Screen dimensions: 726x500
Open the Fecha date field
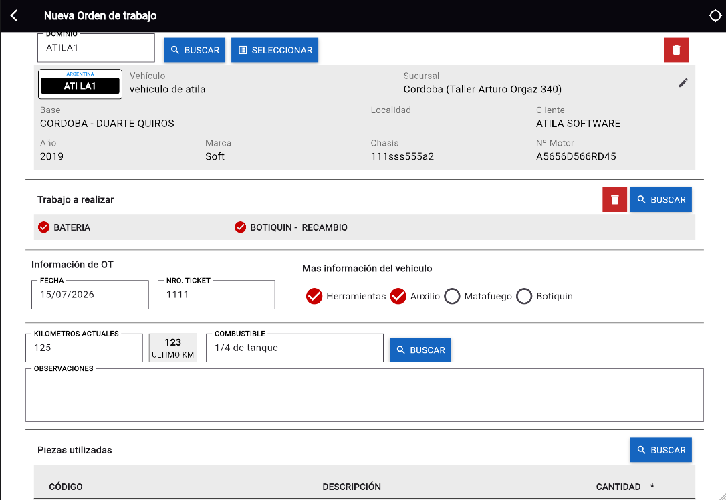[90, 294]
